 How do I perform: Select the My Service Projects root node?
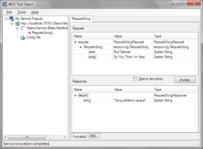[x=29, y=19]
